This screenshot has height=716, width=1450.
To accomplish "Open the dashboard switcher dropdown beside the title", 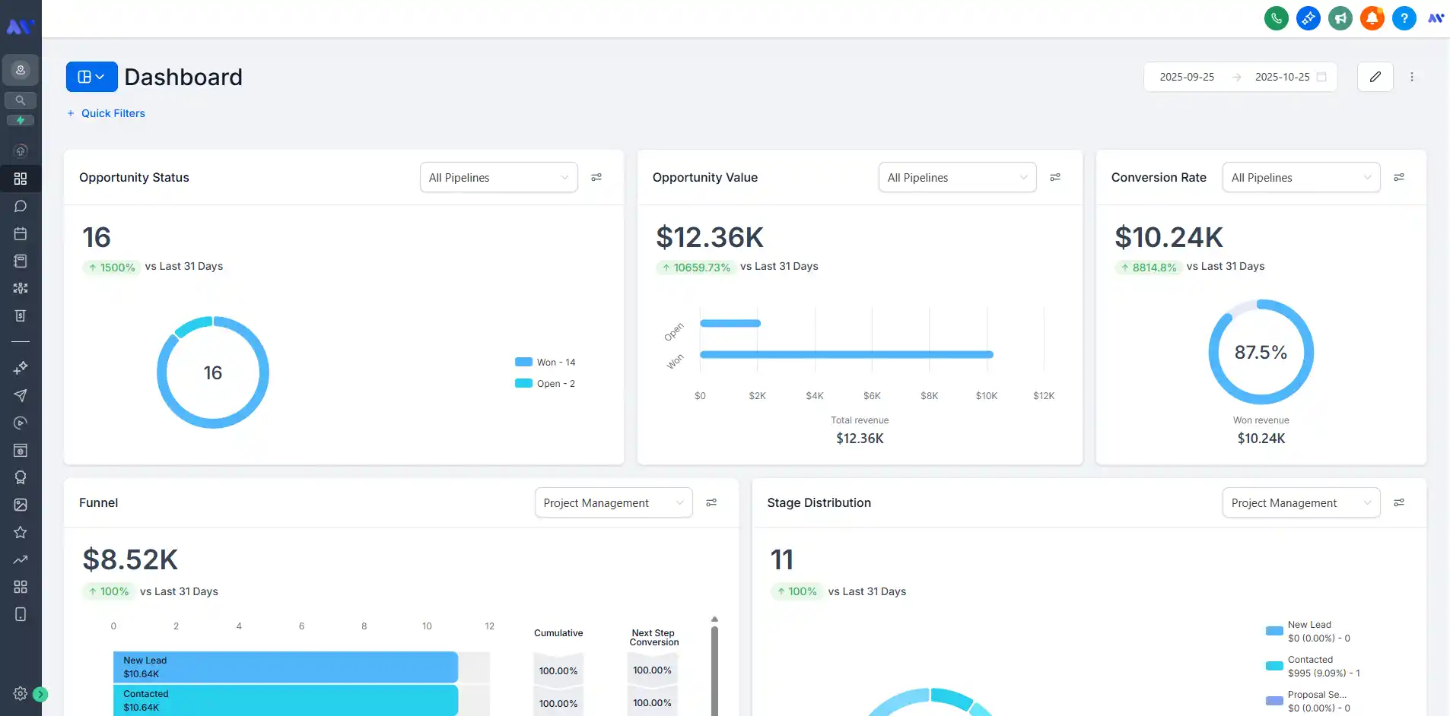I will tap(91, 77).
